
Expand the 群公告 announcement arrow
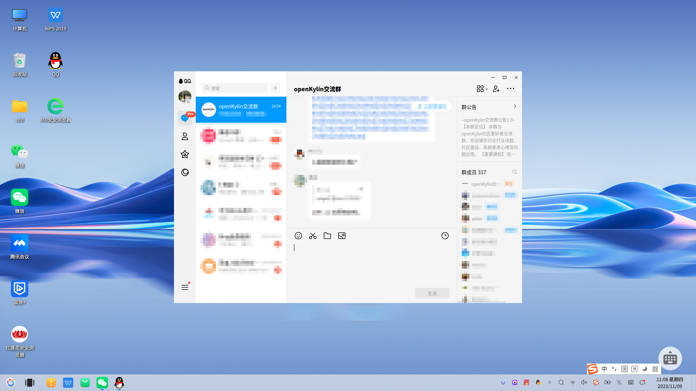tap(515, 106)
